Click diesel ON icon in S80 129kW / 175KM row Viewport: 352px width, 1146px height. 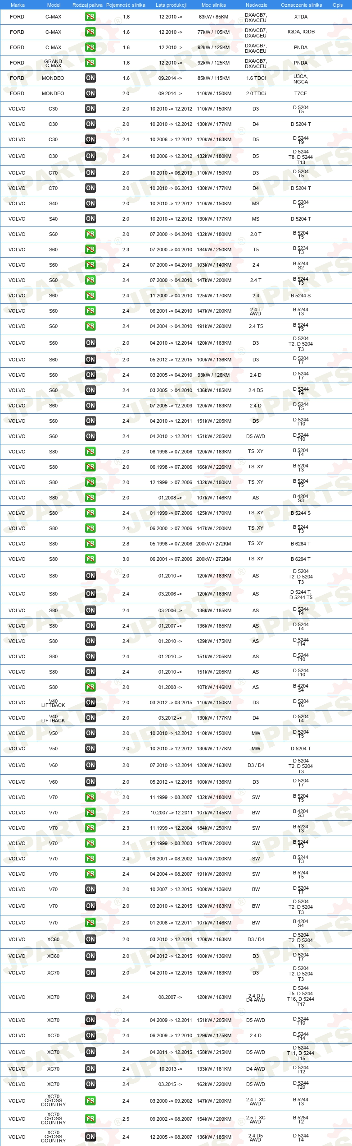[90, 641]
